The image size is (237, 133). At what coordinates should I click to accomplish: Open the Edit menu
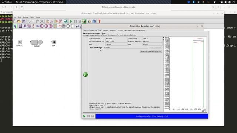click(x=20, y=17)
